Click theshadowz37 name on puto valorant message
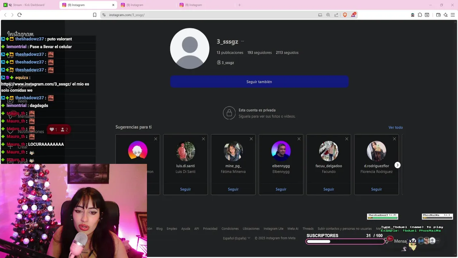 pos(29,39)
